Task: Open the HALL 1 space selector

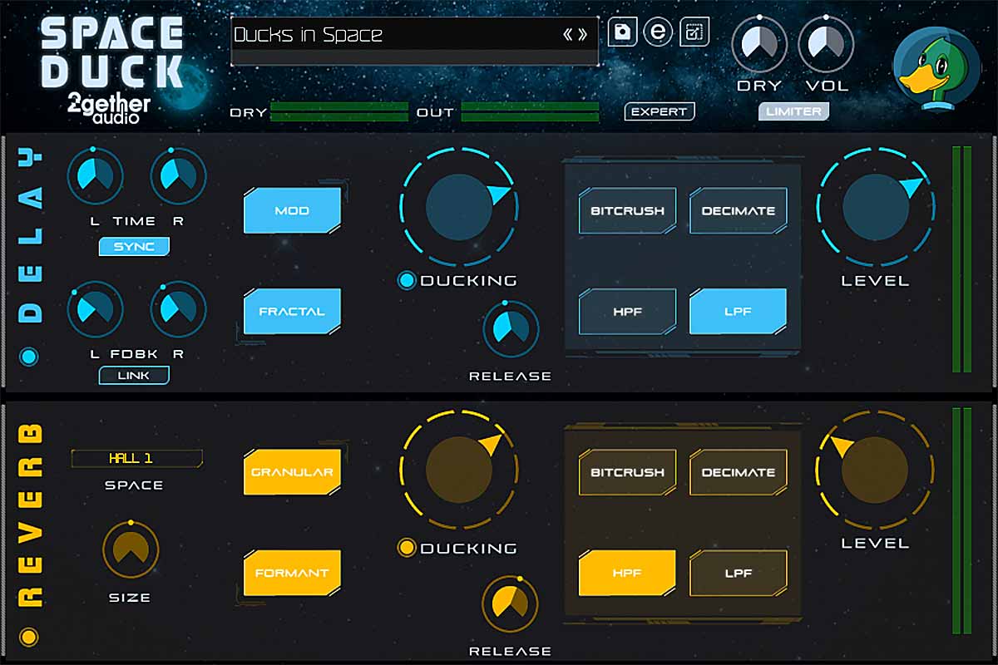Action: click(x=136, y=458)
